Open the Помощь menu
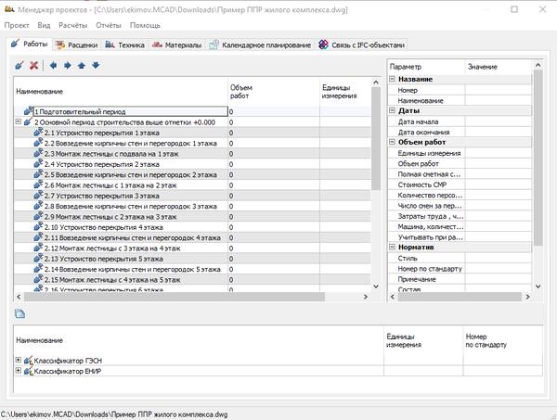Viewport: 557px width, 420px height. point(145,25)
